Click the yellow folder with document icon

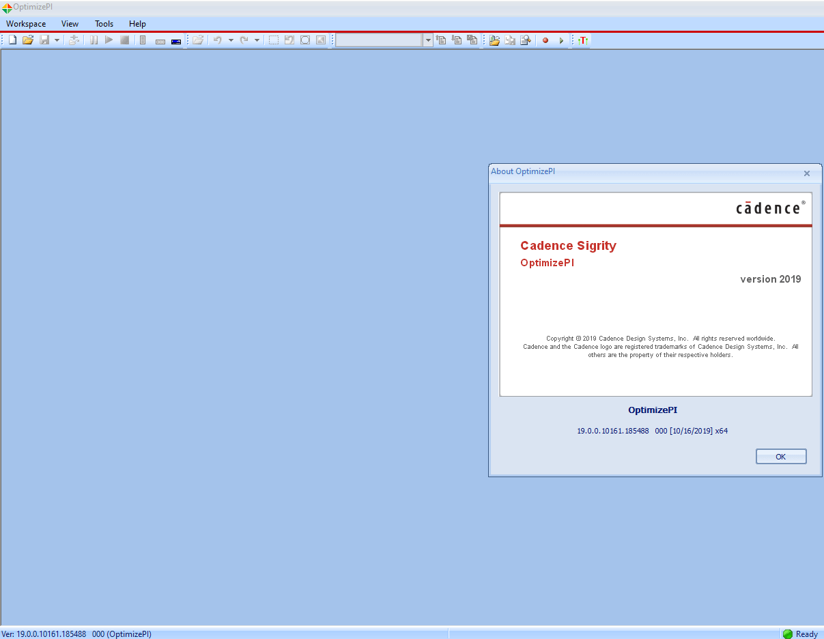pos(494,40)
